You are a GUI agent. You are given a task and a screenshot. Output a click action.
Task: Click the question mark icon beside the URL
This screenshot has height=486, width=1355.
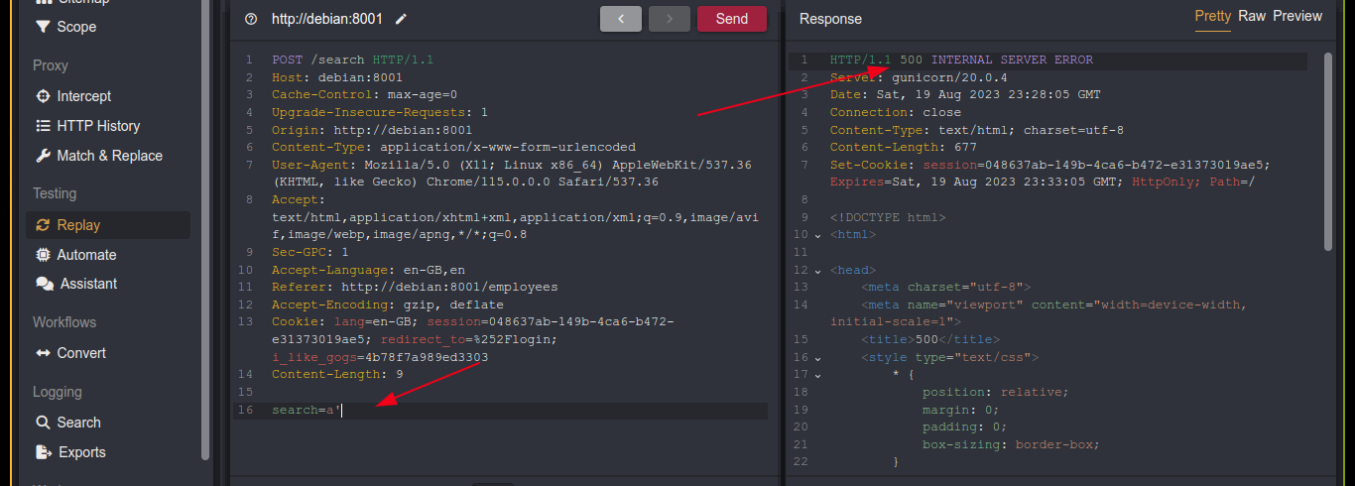pyautogui.click(x=250, y=19)
